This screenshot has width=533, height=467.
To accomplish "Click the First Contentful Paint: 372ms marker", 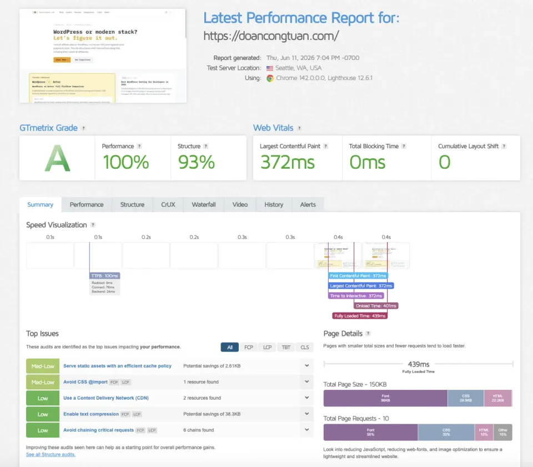I will (x=358, y=275).
